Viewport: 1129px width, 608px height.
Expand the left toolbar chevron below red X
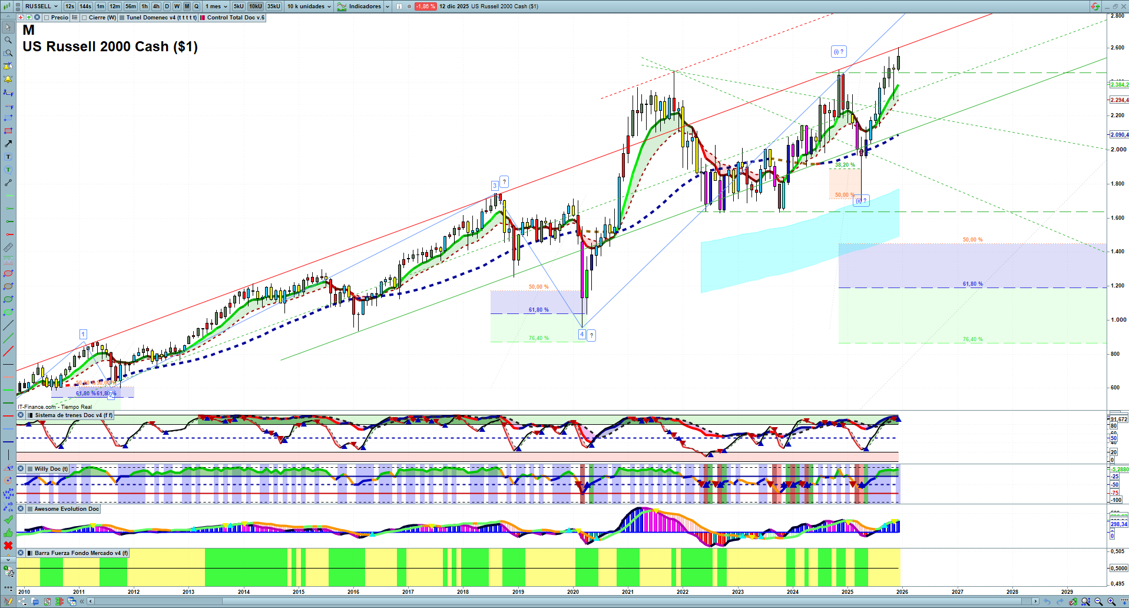(x=8, y=559)
